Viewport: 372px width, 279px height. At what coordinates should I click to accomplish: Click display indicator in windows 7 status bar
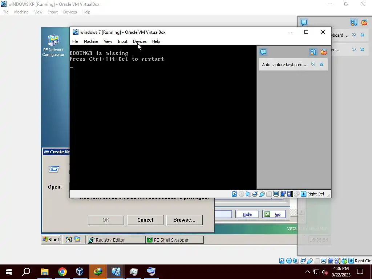276,194
